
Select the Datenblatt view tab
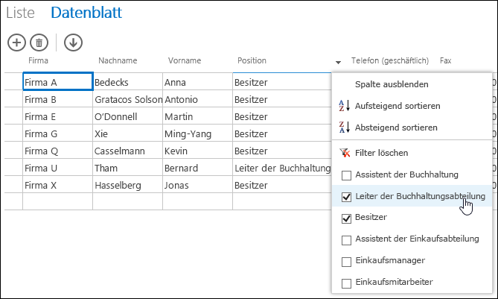(86, 13)
